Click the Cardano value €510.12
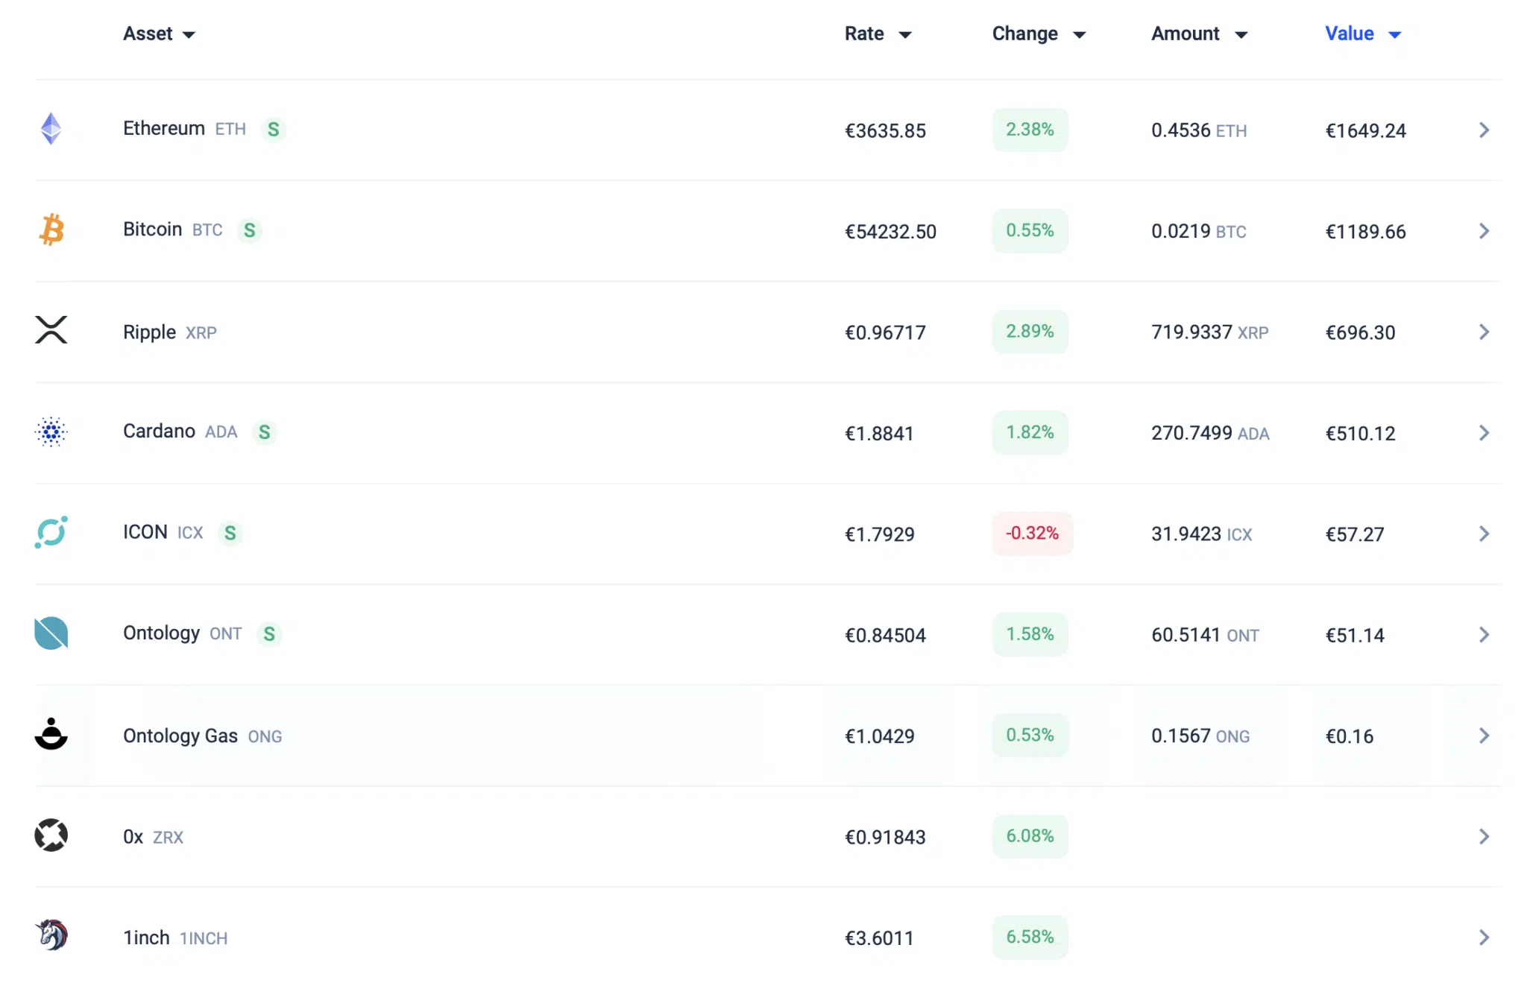Viewport: 1527px width, 983px height. pos(1360,434)
